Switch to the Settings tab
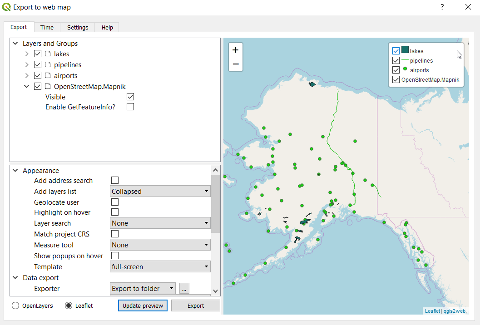This screenshot has height=325, width=480. 78,27
